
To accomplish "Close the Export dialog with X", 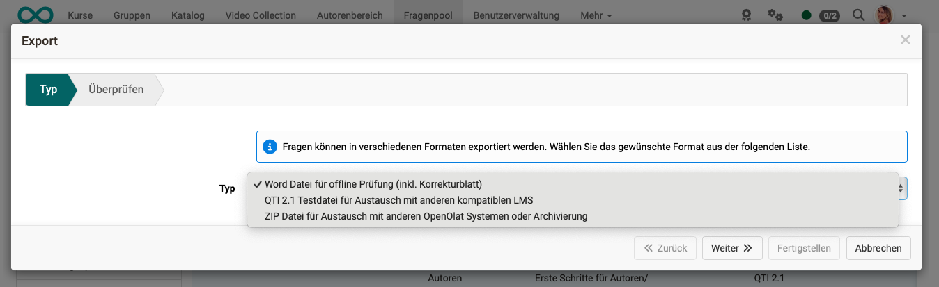I will [x=905, y=40].
